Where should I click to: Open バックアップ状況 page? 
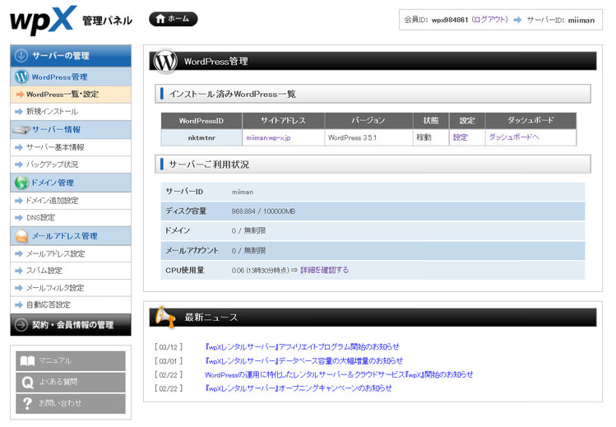71,165
